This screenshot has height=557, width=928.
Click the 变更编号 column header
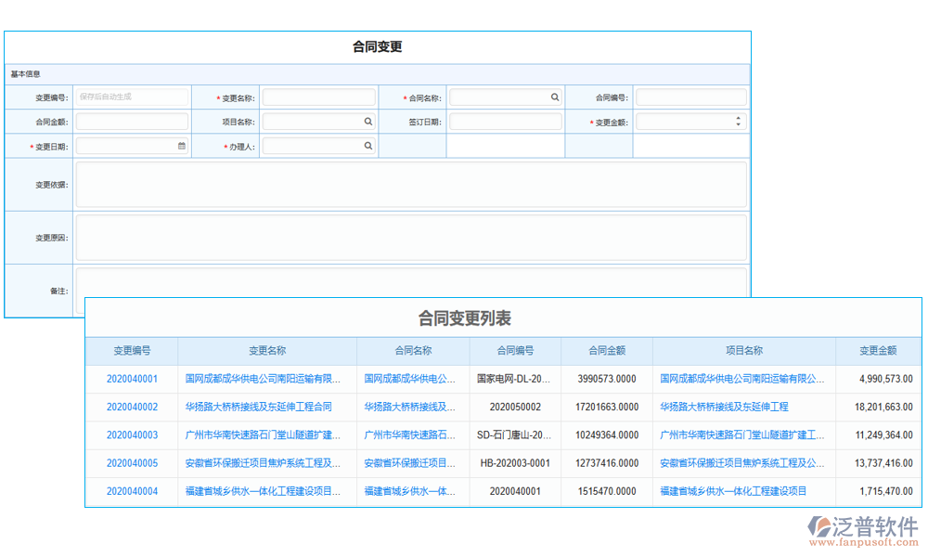(132, 350)
